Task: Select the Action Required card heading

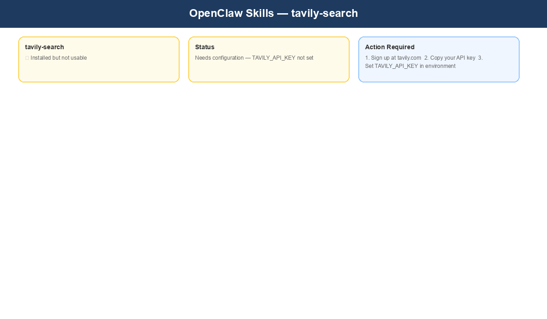Action: tap(390, 47)
